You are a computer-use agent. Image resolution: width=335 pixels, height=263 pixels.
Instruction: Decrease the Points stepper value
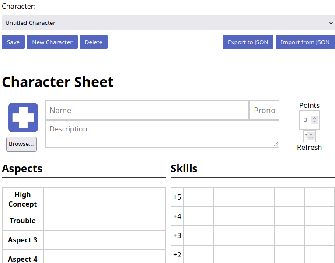[314, 121]
